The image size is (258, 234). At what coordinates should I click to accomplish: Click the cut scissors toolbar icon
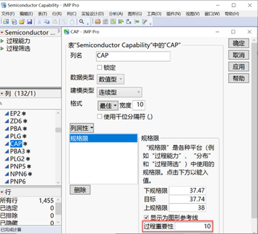(39, 21)
